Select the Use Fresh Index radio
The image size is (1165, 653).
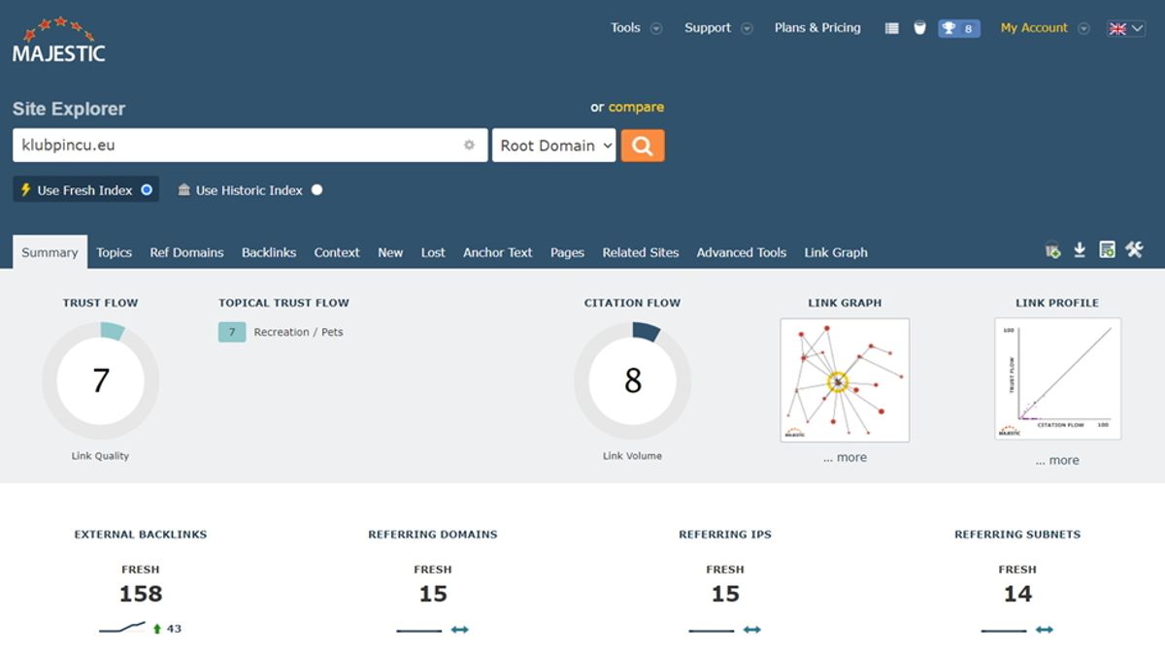(x=147, y=190)
